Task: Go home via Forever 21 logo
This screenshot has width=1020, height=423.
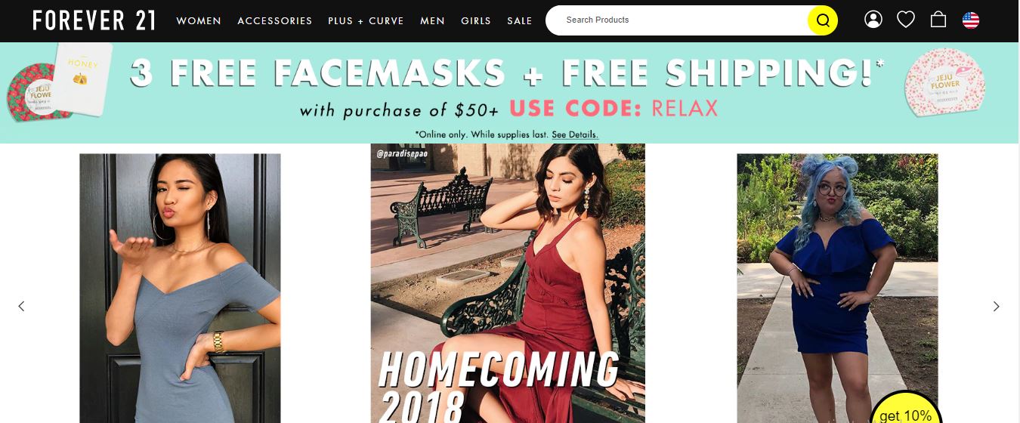Action: pos(94,20)
